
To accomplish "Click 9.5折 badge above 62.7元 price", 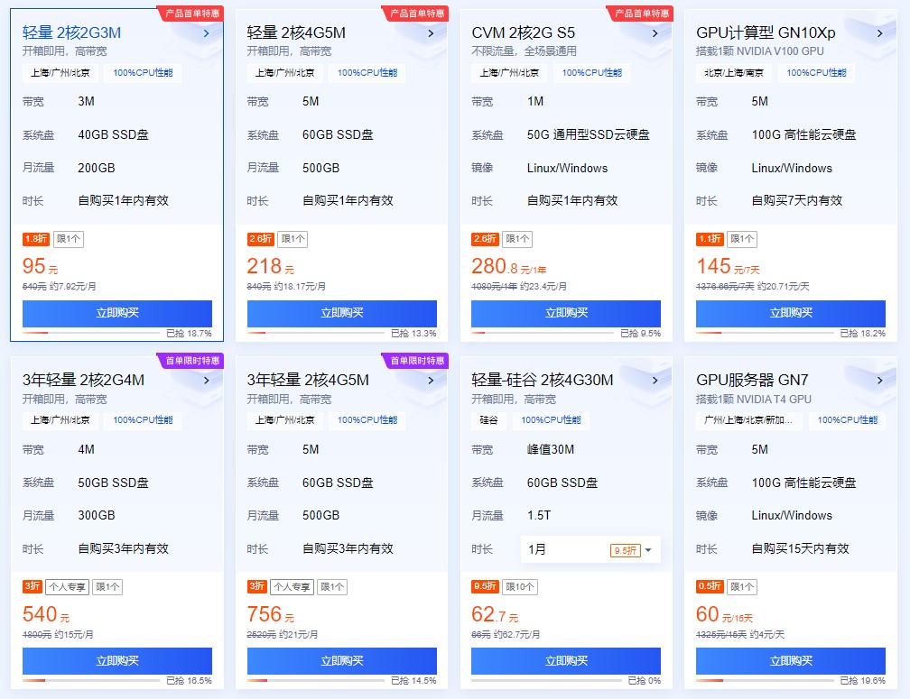I will click(x=485, y=586).
